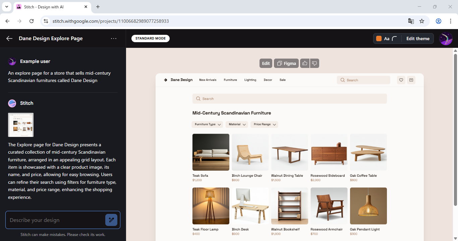The width and height of the screenshot is (458, 241).
Task: Click the browser reload button
Action: 32,21
